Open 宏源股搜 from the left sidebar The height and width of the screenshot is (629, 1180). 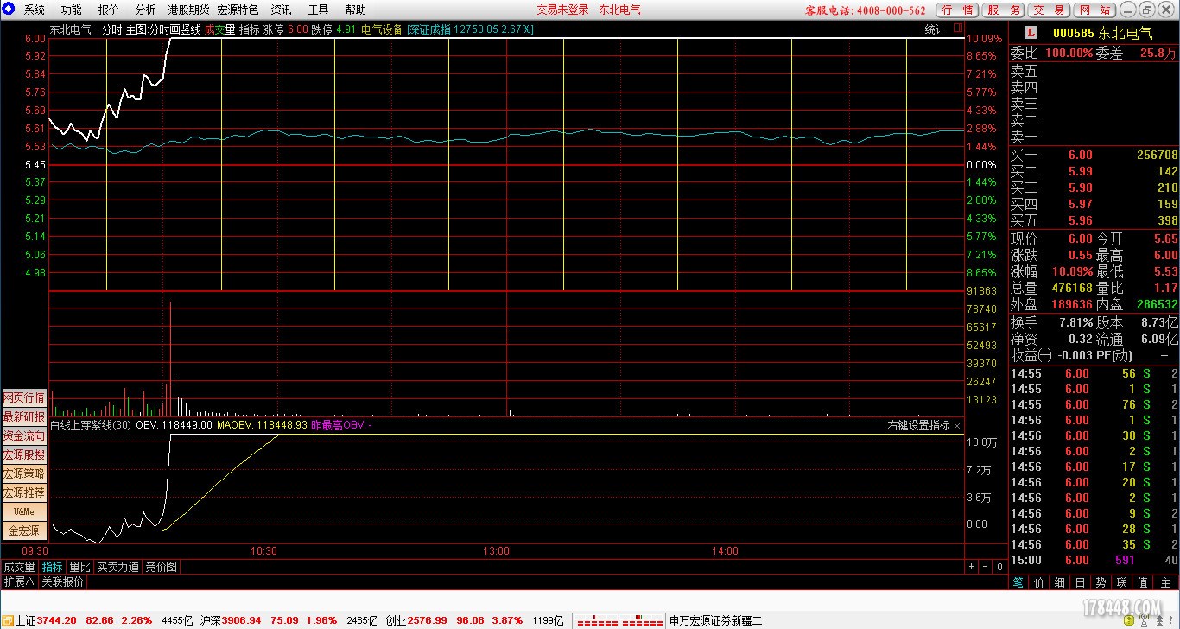click(24, 454)
